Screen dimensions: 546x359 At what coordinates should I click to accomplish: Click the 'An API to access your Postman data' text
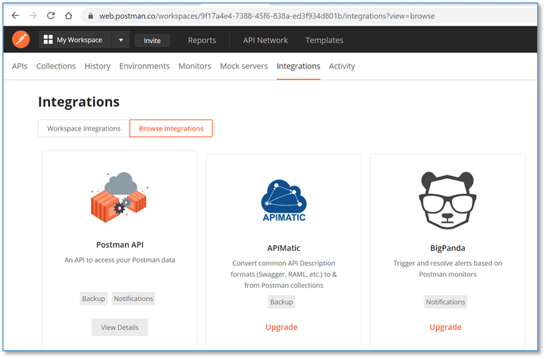pos(120,260)
